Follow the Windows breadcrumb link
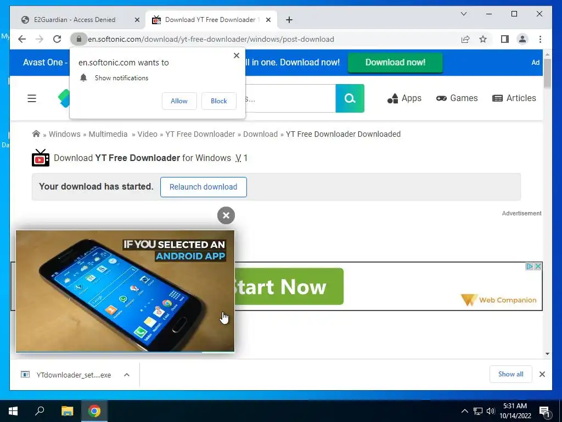The width and height of the screenshot is (562, 422). tap(65, 134)
